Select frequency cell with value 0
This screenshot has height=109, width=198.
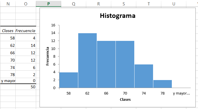click(26, 81)
